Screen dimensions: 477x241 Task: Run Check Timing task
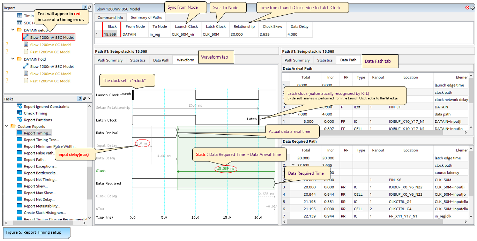[x=35, y=113]
